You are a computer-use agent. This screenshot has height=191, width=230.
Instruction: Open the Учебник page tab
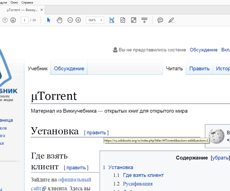pos(38,69)
